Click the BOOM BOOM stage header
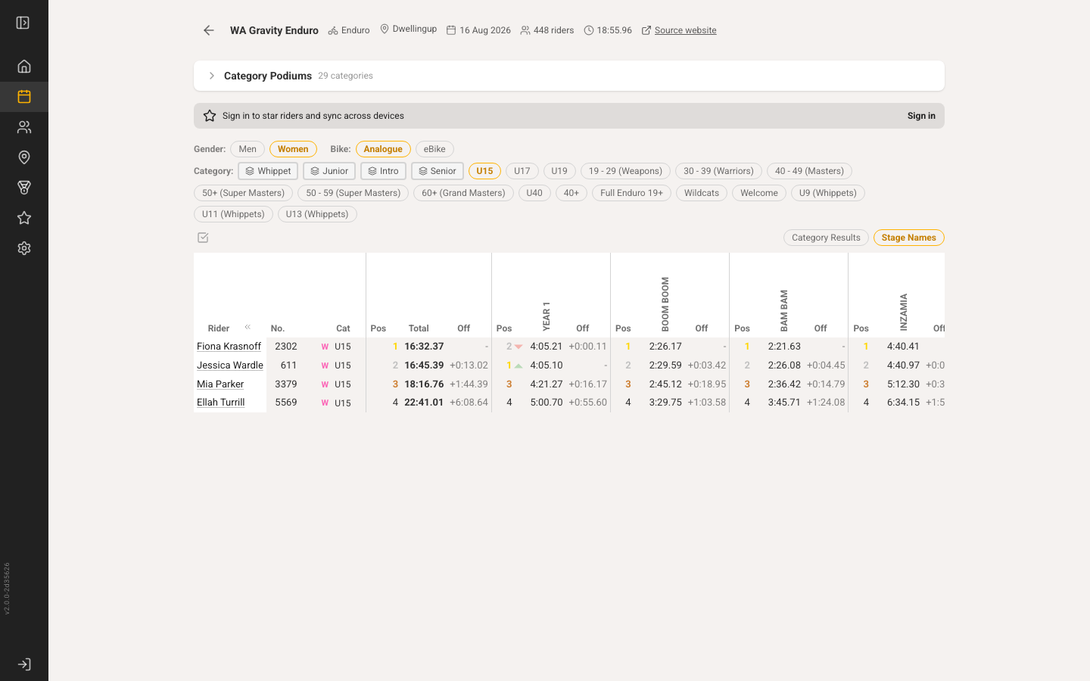The image size is (1090, 681). click(665, 304)
